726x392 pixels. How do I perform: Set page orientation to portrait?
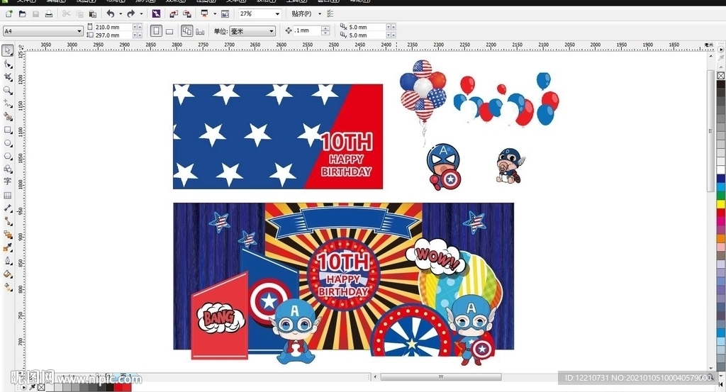click(156, 31)
